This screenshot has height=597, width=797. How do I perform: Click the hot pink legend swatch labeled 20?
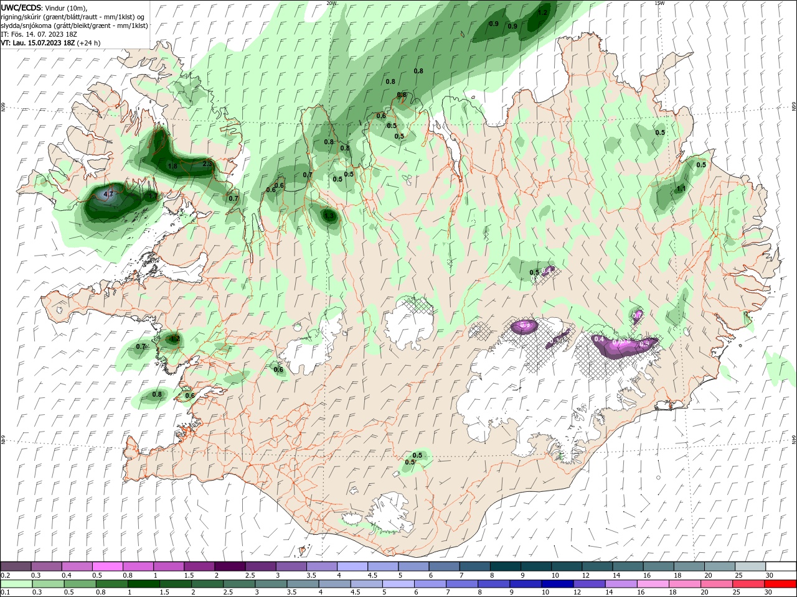coord(716,584)
